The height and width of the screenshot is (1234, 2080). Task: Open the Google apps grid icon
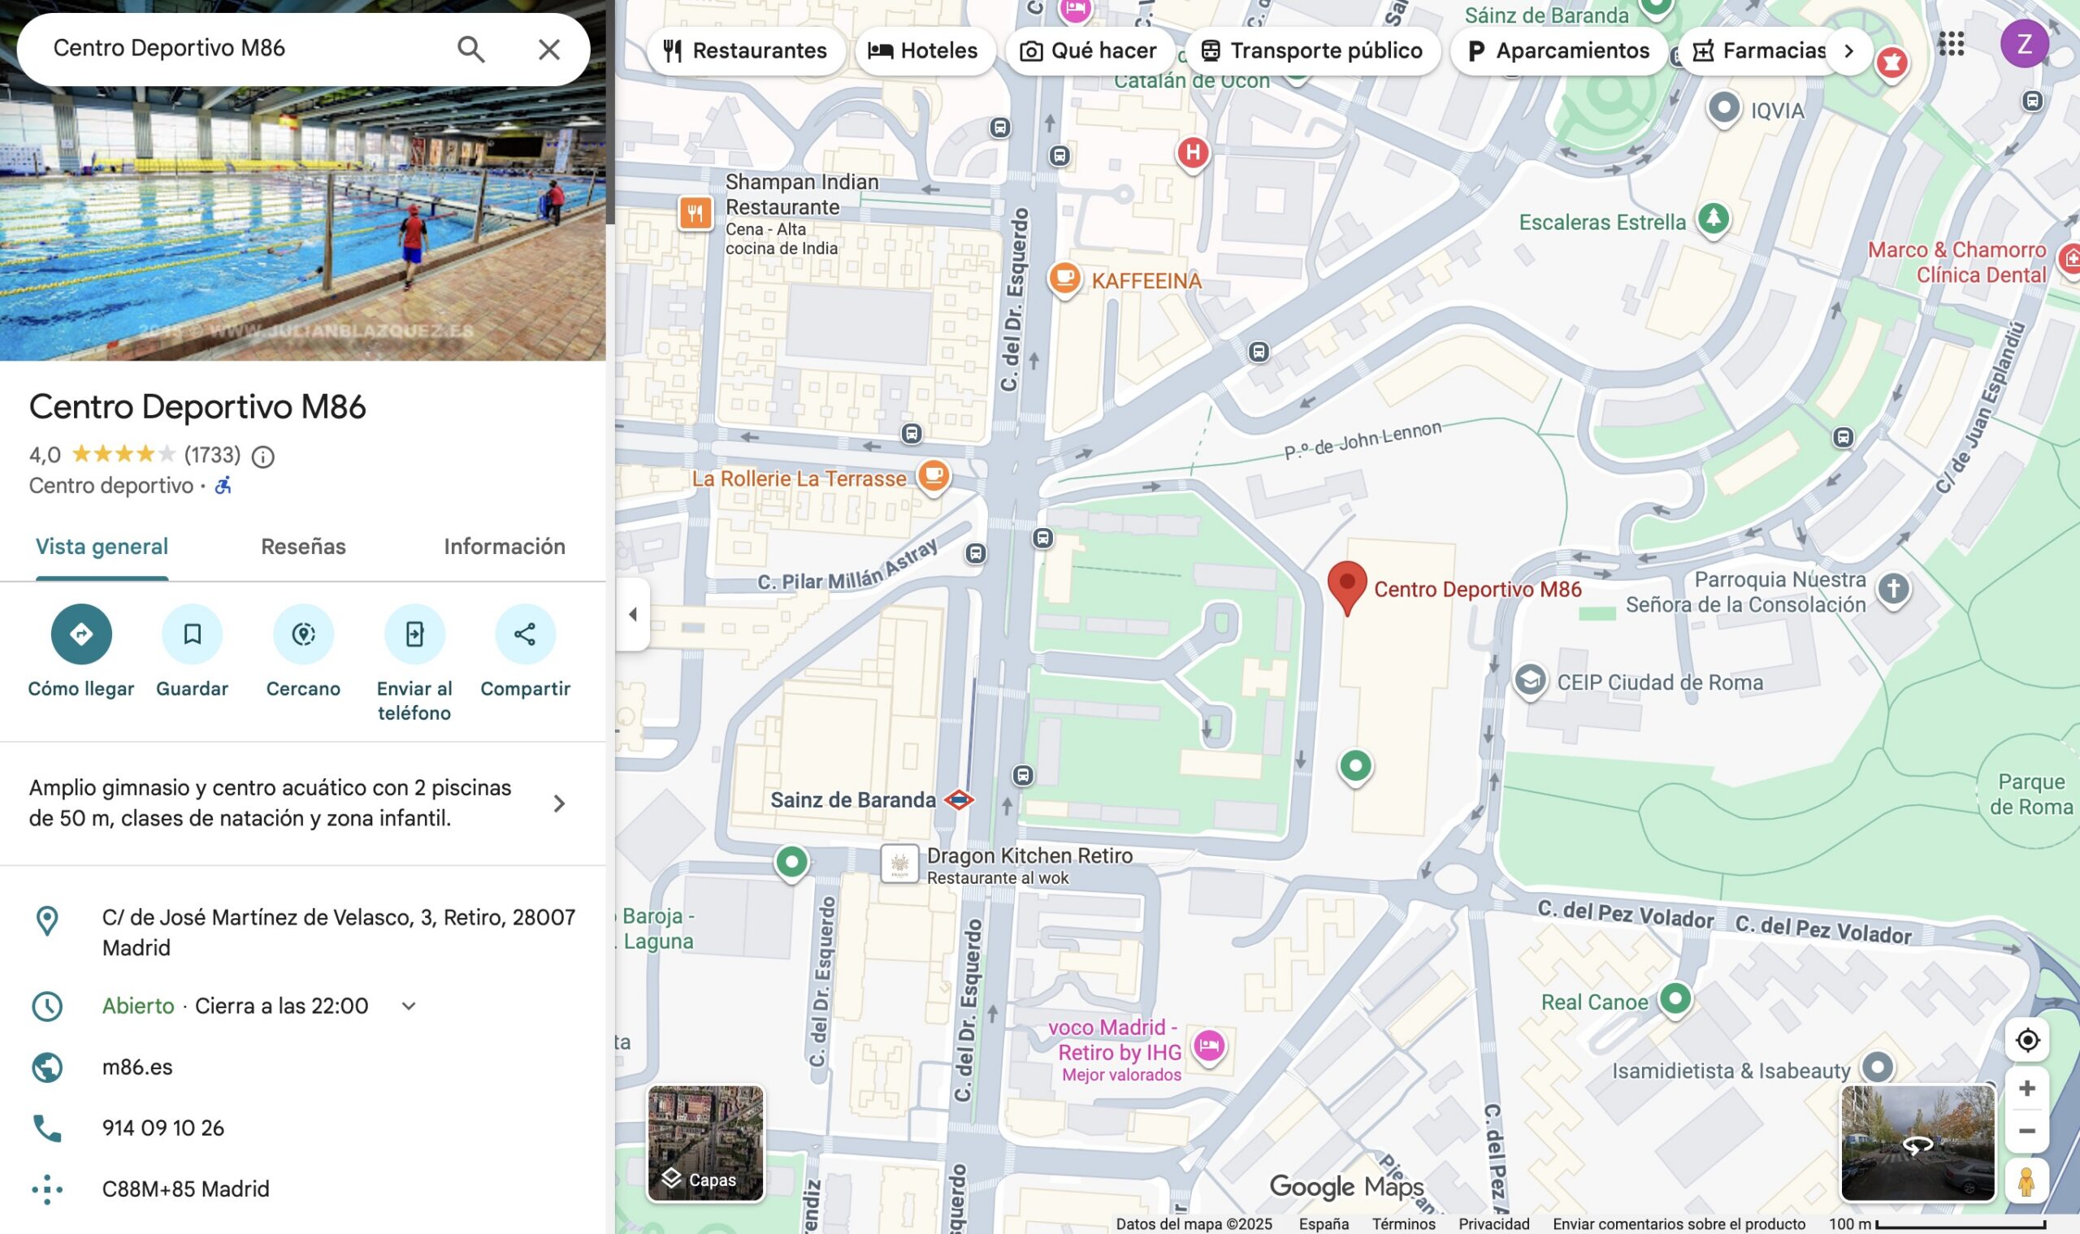[1950, 44]
